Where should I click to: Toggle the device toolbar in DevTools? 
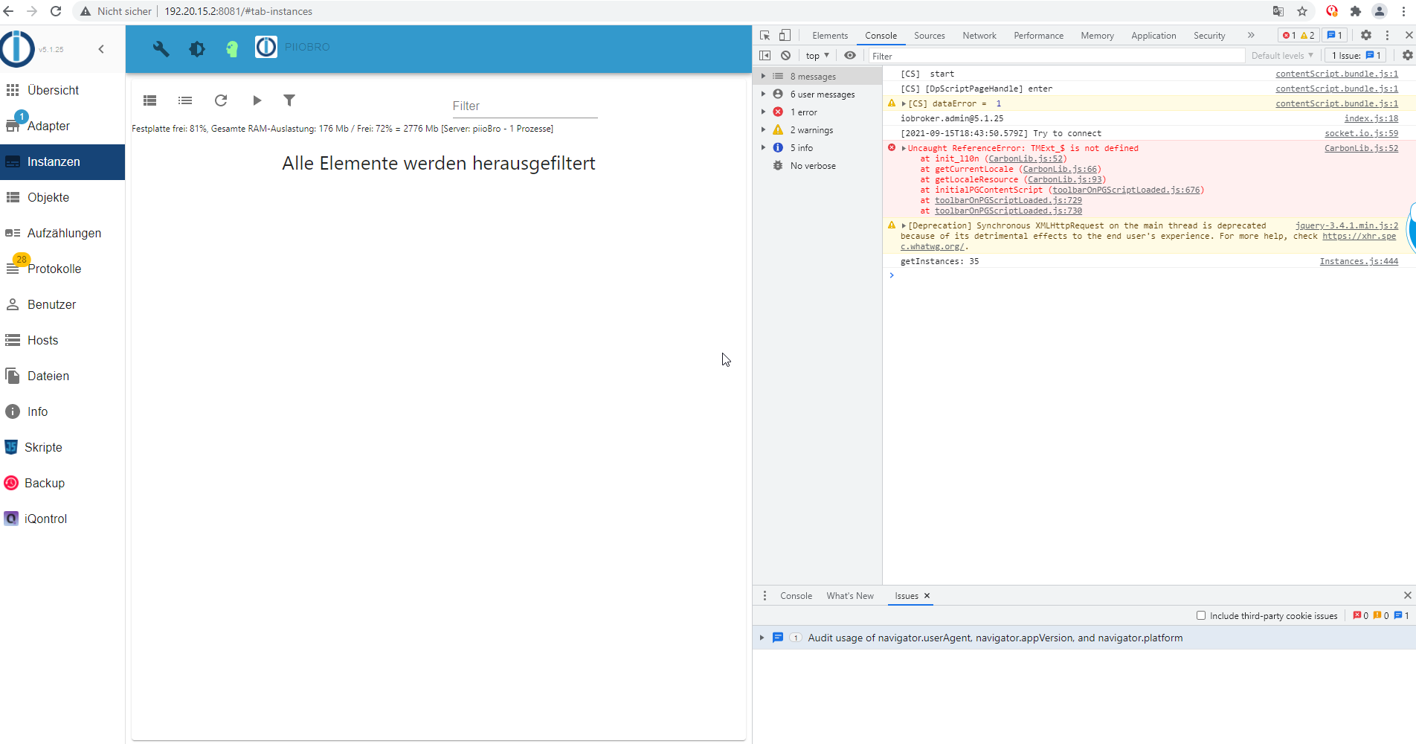(x=785, y=35)
